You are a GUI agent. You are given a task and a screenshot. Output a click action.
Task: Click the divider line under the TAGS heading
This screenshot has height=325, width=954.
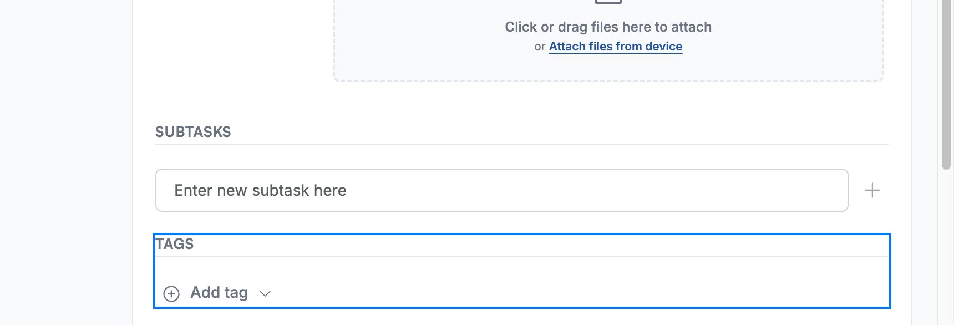tap(522, 257)
